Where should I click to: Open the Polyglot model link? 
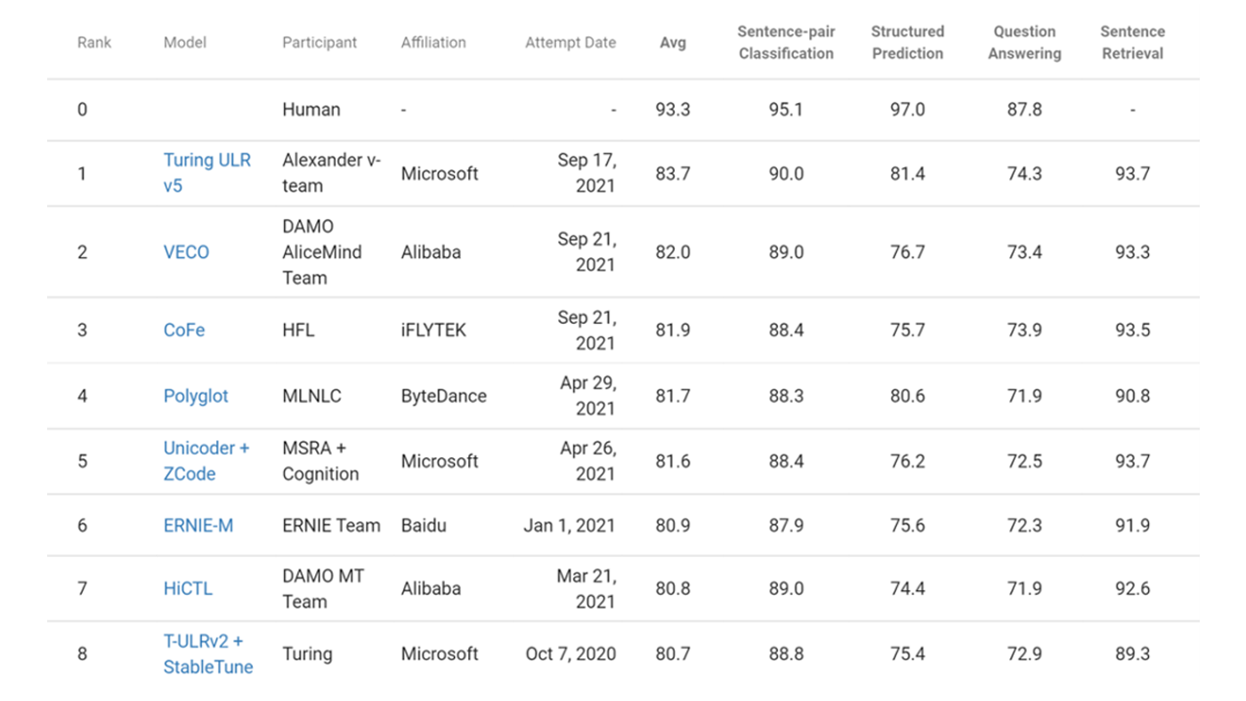[196, 396]
